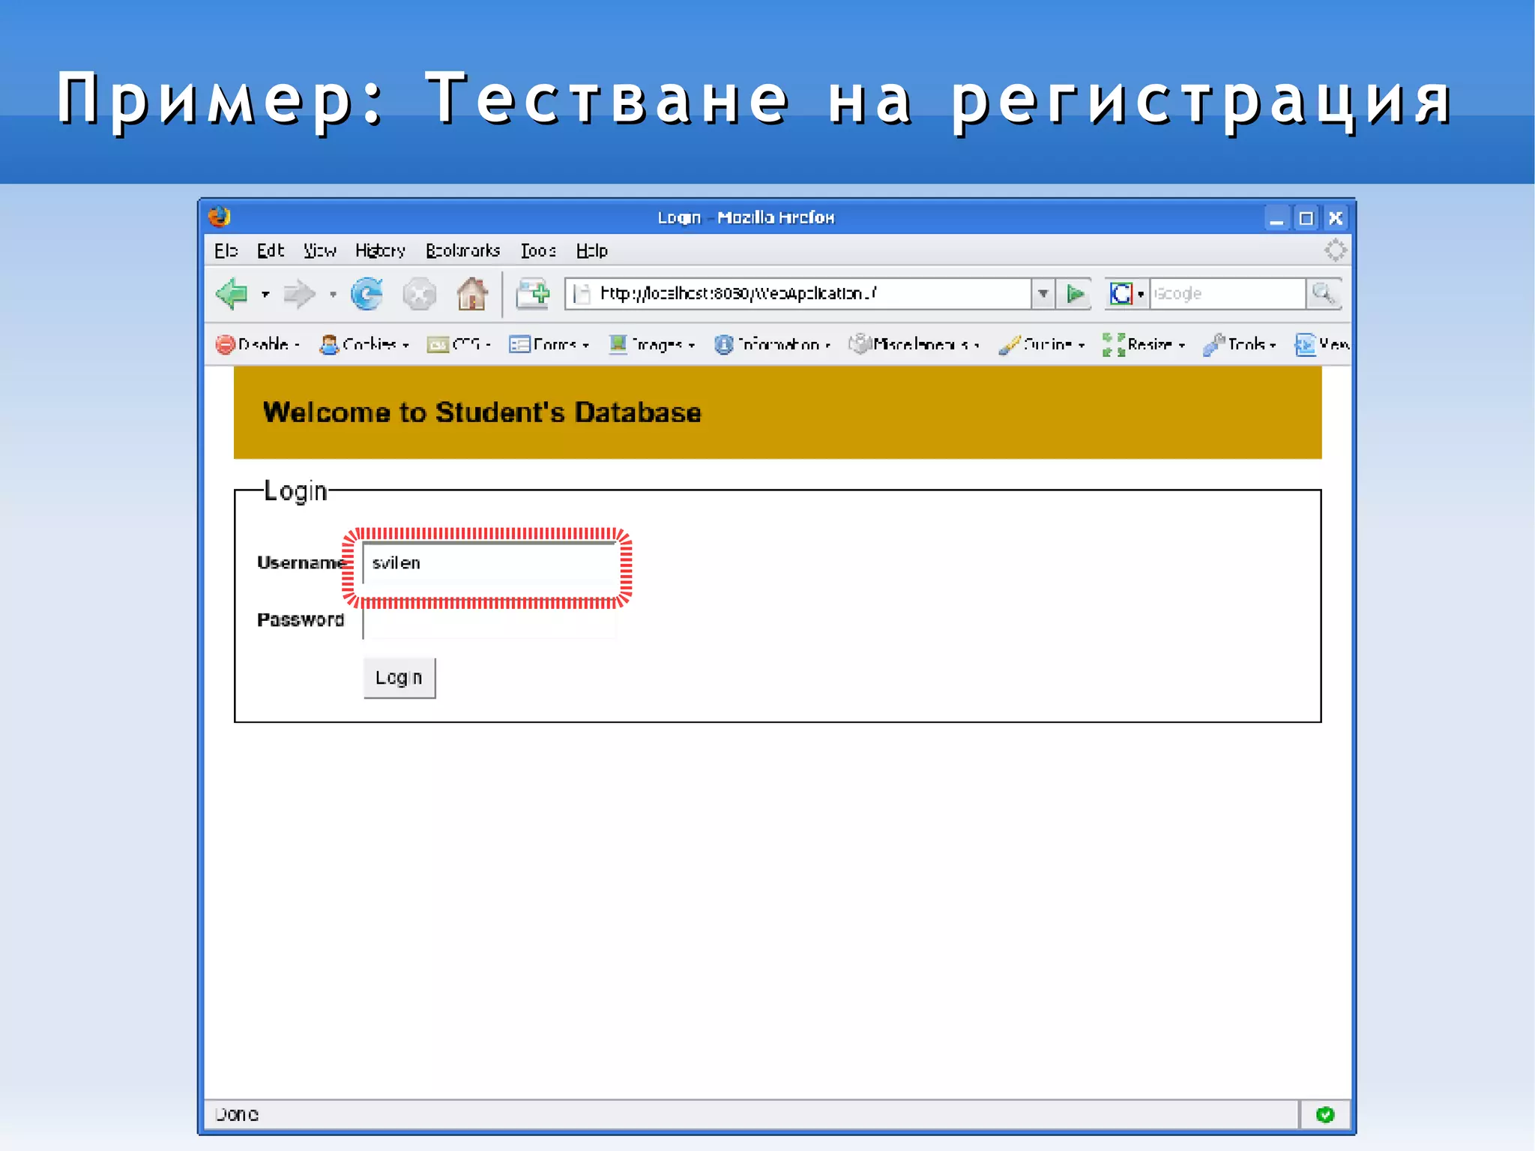Viewport: 1535px width, 1151px height.
Task: Focus the Username field containing svilen
Action: [490, 563]
